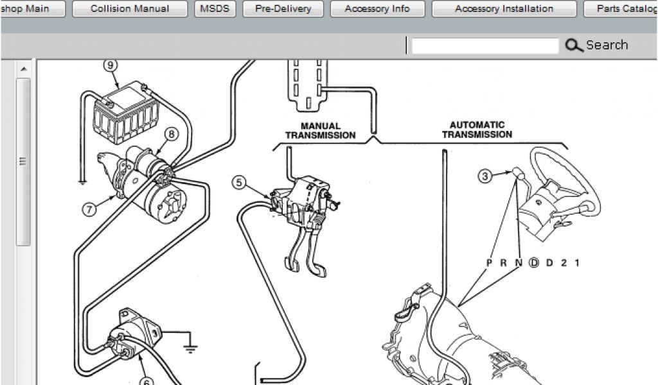Focus the search text input field
Viewport: 658px width, 385px height.
[x=485, y=46]
